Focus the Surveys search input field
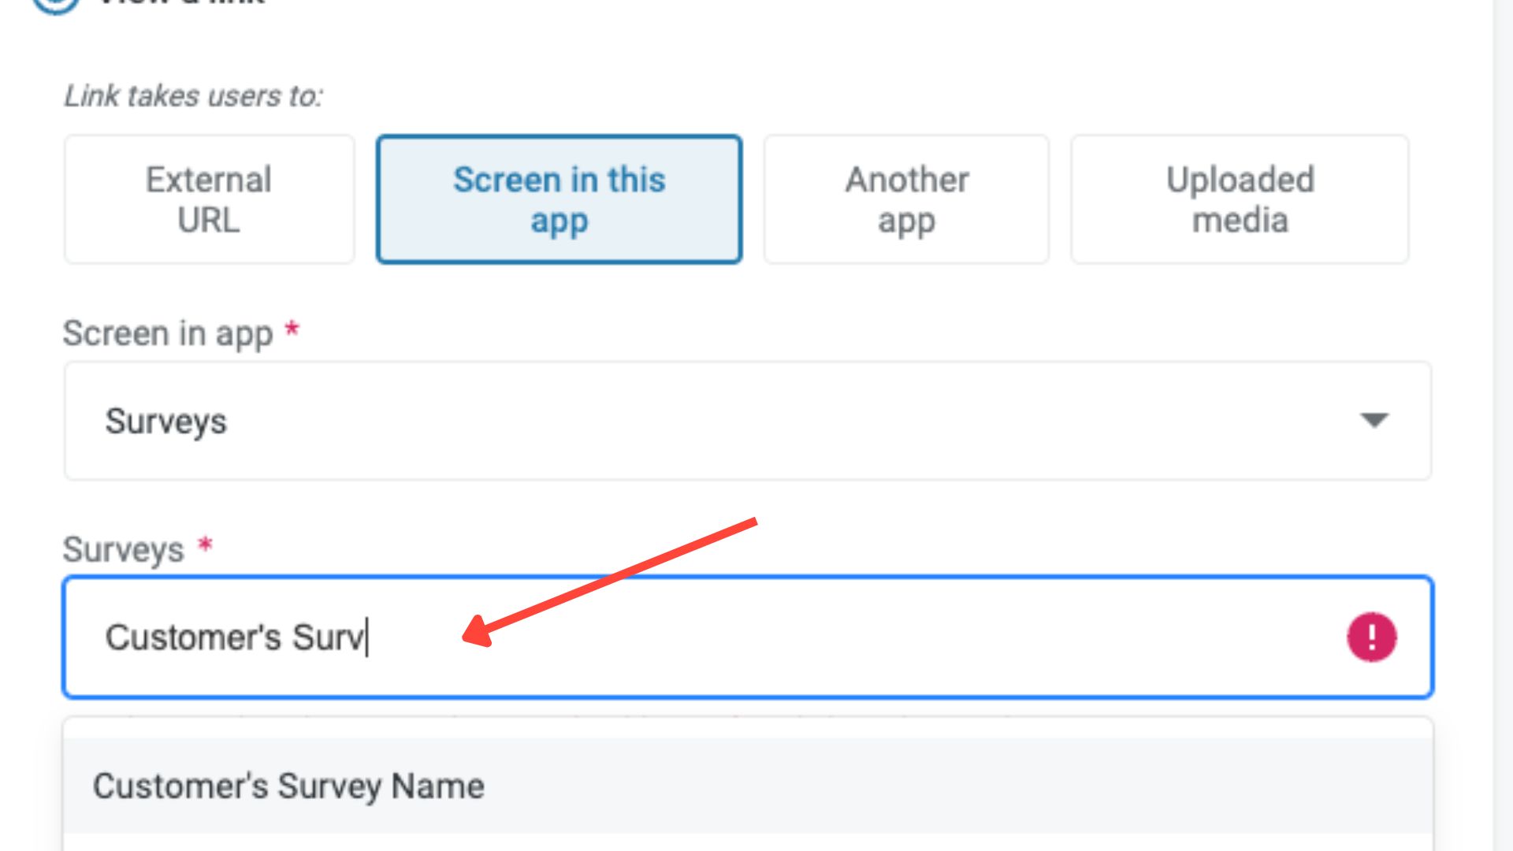The width and height of the screenshot is (1513, 851). 788,637
